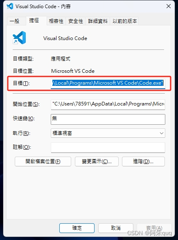The height and width of the screenshot is (240, 178).
Task: Click the VS Code icon in the title bar
Action: tap(10, 6)
